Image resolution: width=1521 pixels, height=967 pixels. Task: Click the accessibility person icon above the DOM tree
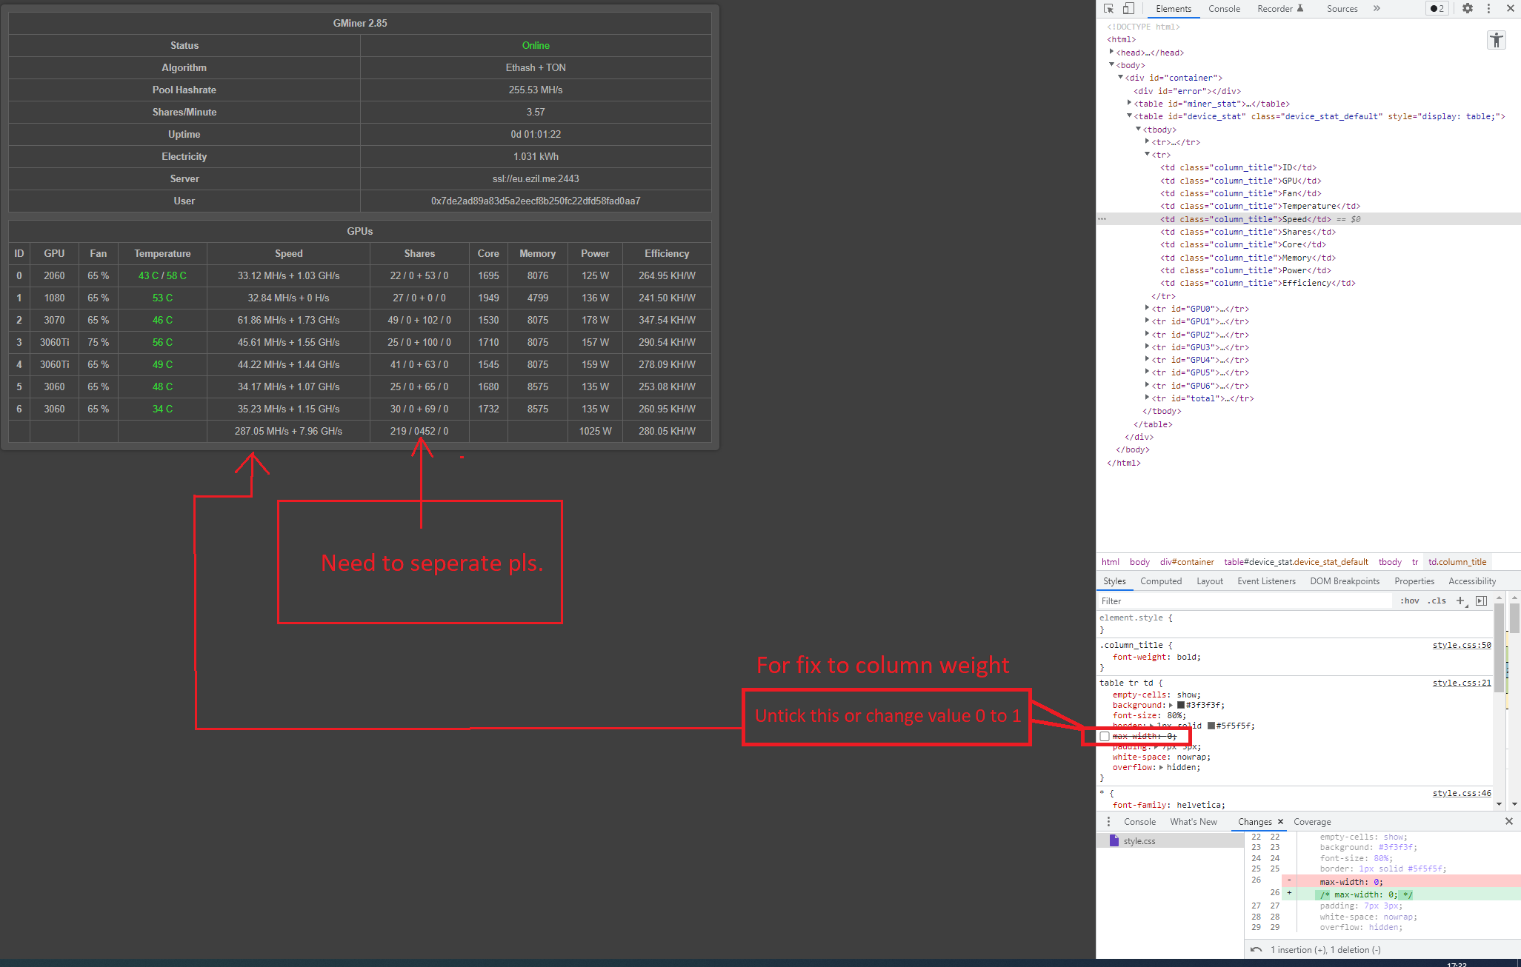click(x=1496, y=40)
